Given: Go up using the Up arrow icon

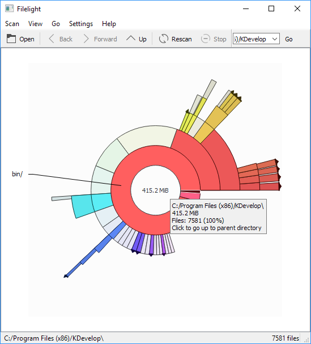Looking at the screenshot, I should click(131, 39).
